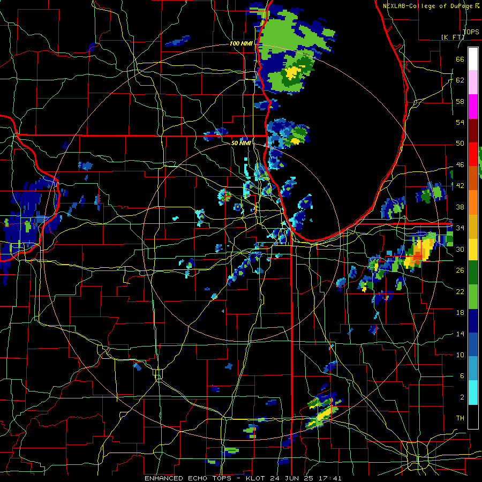Click the 10 legend scale value
Screen dimensions: 482x482
tap(460, 355)
